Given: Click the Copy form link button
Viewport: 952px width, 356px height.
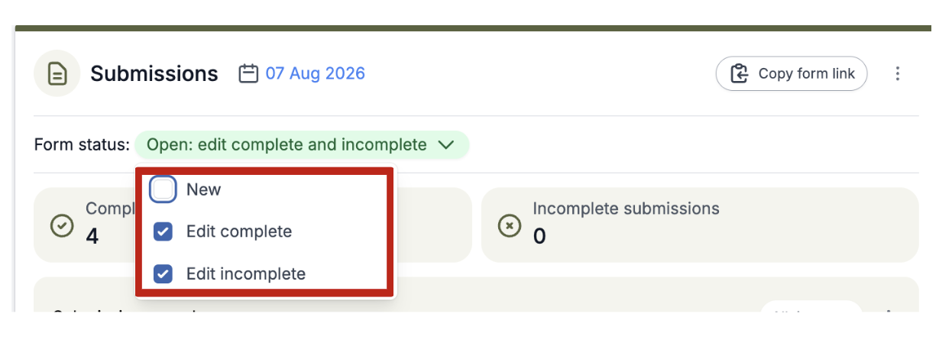Looking at the screenshot, I should pos(791,73).
